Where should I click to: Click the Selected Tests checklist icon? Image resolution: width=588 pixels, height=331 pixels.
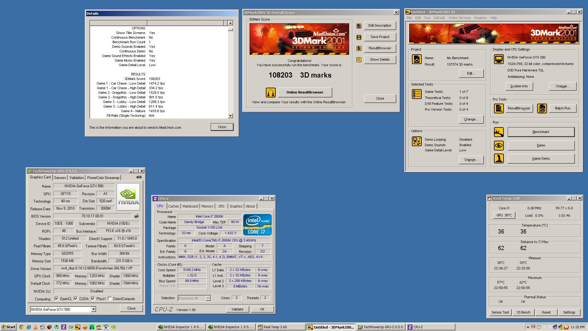point(417,94)
